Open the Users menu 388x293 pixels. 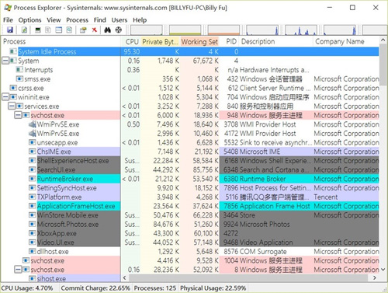coord(120,20)
